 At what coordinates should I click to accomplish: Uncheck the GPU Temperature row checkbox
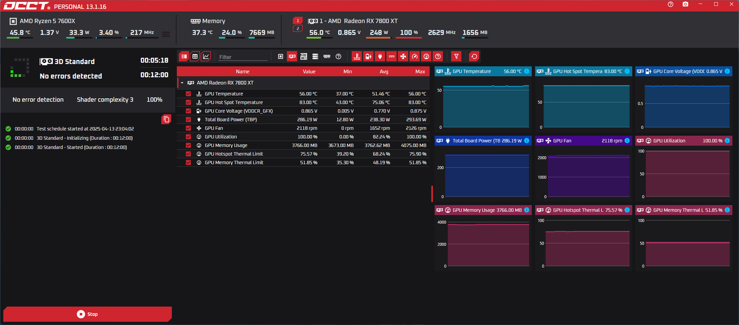188,94
